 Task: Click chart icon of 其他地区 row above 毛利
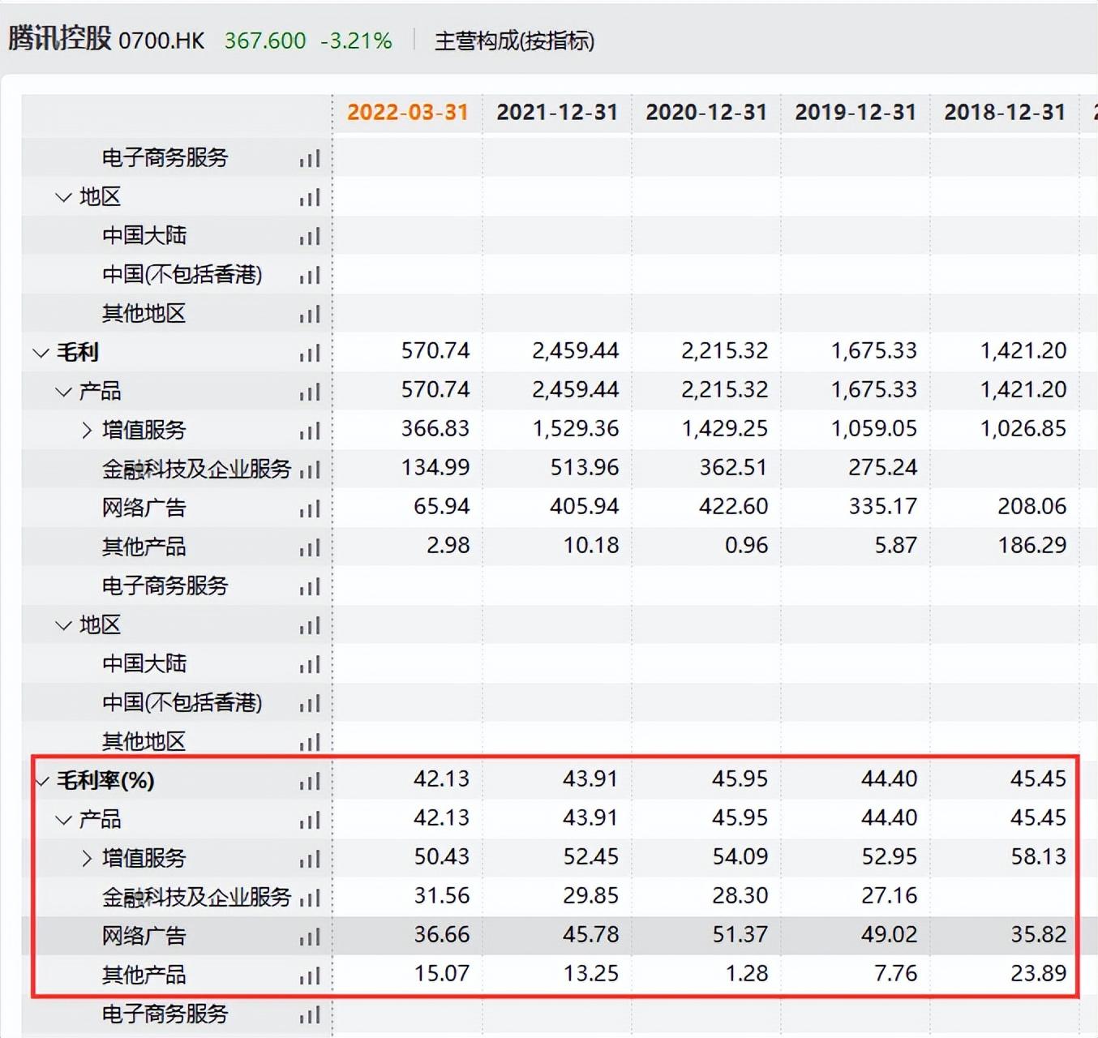tap(310, 314)
